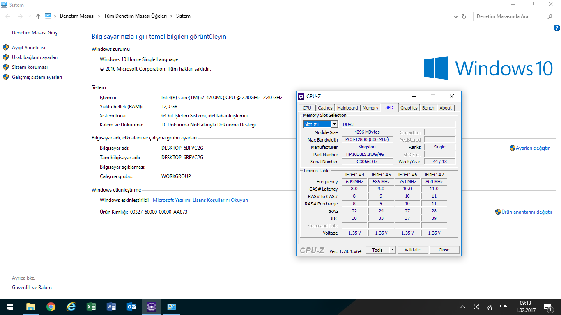The width and height of the screenshot is (561, 315).
Task: Open Excel from the taskbar
Action: point(91,307)
